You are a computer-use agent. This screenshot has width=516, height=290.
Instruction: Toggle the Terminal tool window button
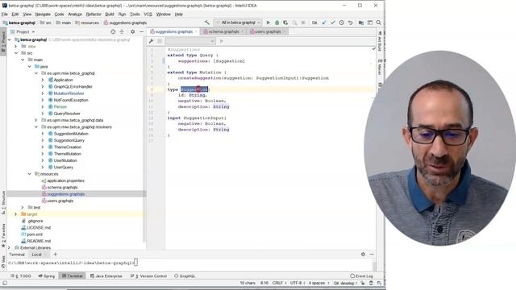coord(73,275)
